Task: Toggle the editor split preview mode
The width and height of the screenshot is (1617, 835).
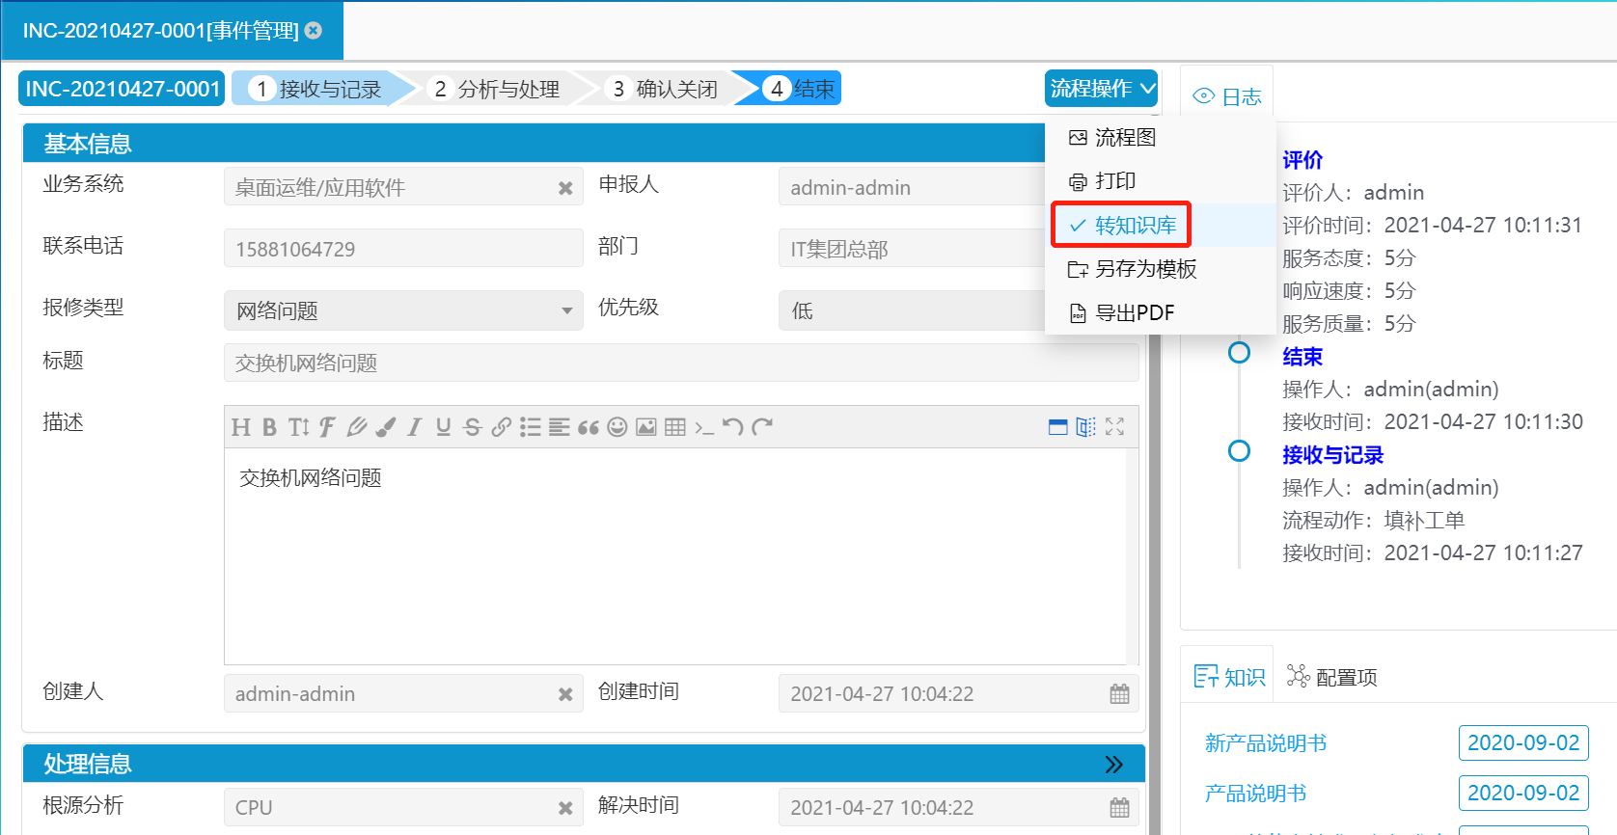Action: coord(1085,427)
